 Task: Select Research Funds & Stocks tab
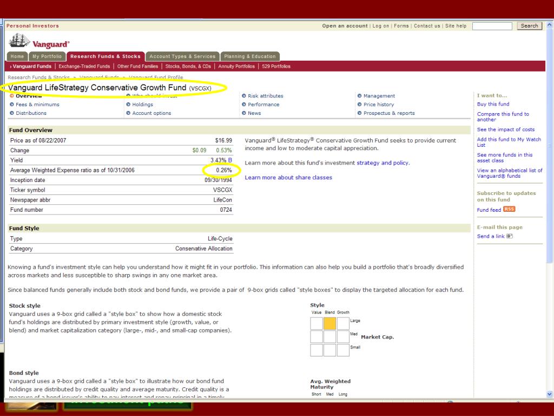click(x=105, y=56)
